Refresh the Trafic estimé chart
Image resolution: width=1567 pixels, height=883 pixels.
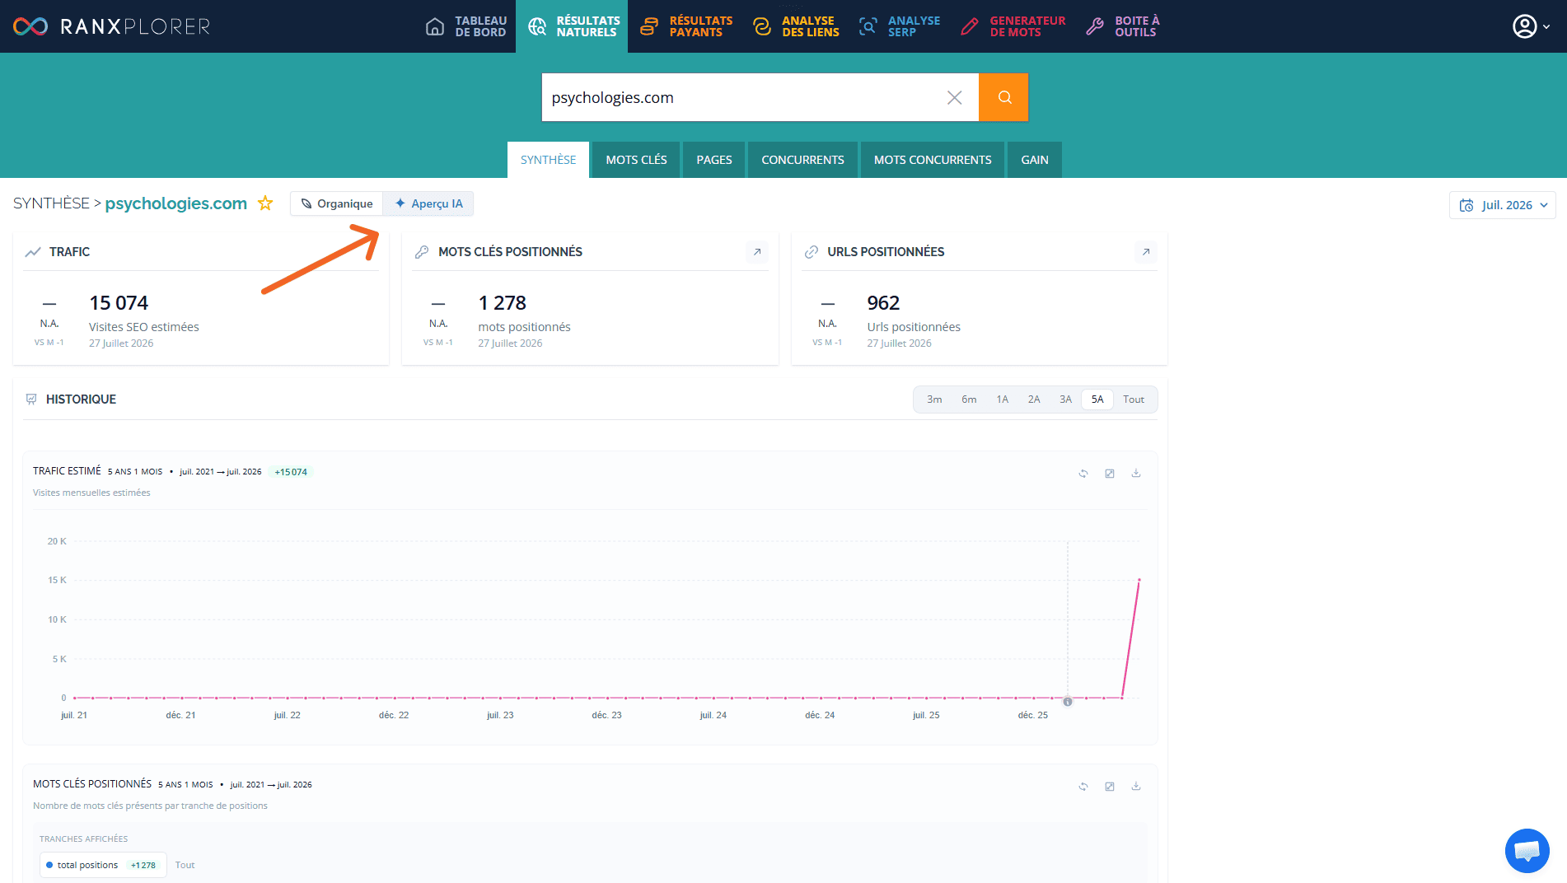coord(1083,474)
